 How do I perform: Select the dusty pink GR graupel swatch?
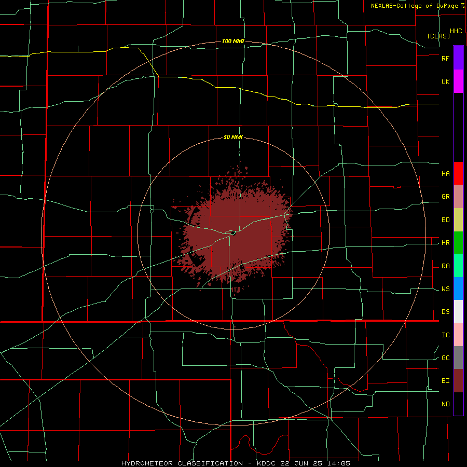pyautogui.click(x=458, y=197)
